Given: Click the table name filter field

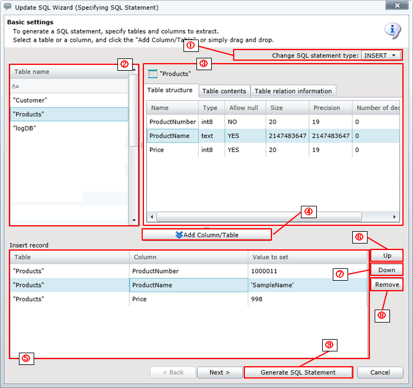Looking at the screenshot, I should tap(68, 86).
